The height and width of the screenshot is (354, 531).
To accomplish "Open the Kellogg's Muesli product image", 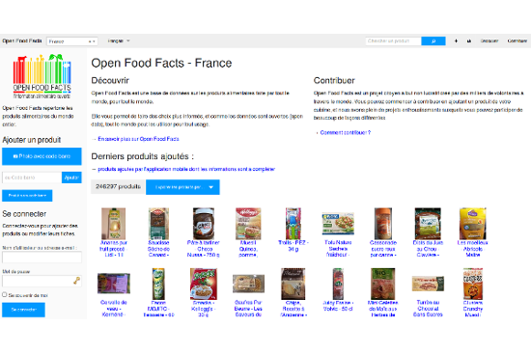I will 248,224.
